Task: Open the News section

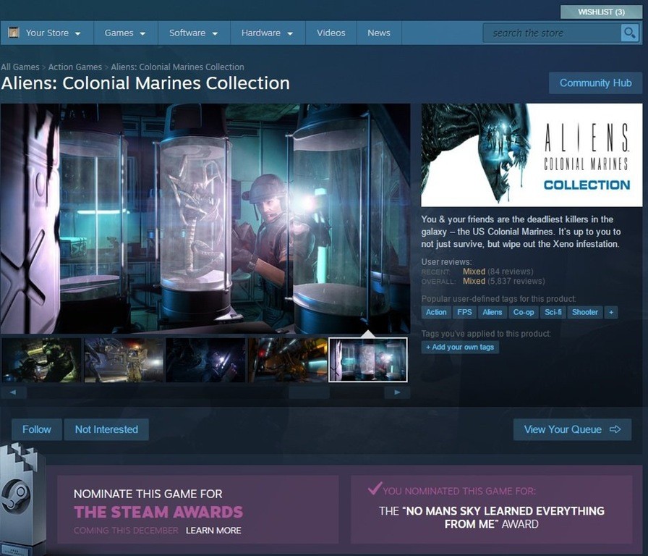Action: coord(379,33)
